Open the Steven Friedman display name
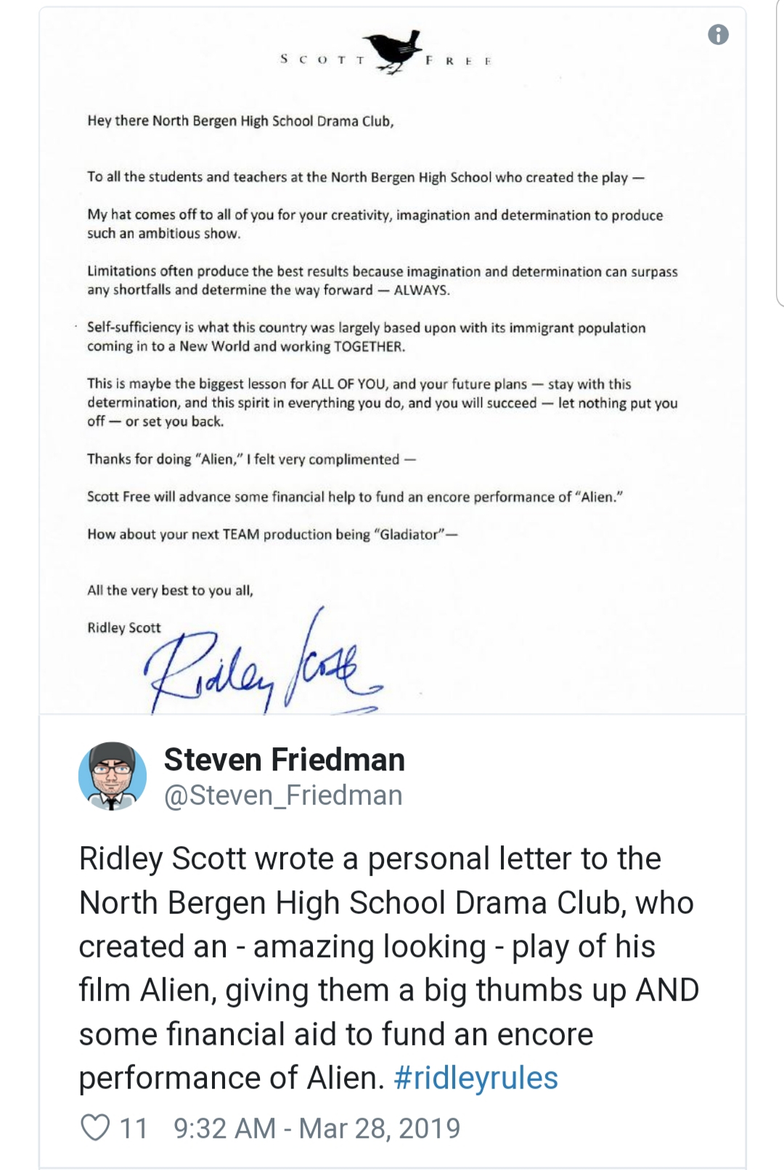This screenshot has height=1170, width=784. pos(284,760)
